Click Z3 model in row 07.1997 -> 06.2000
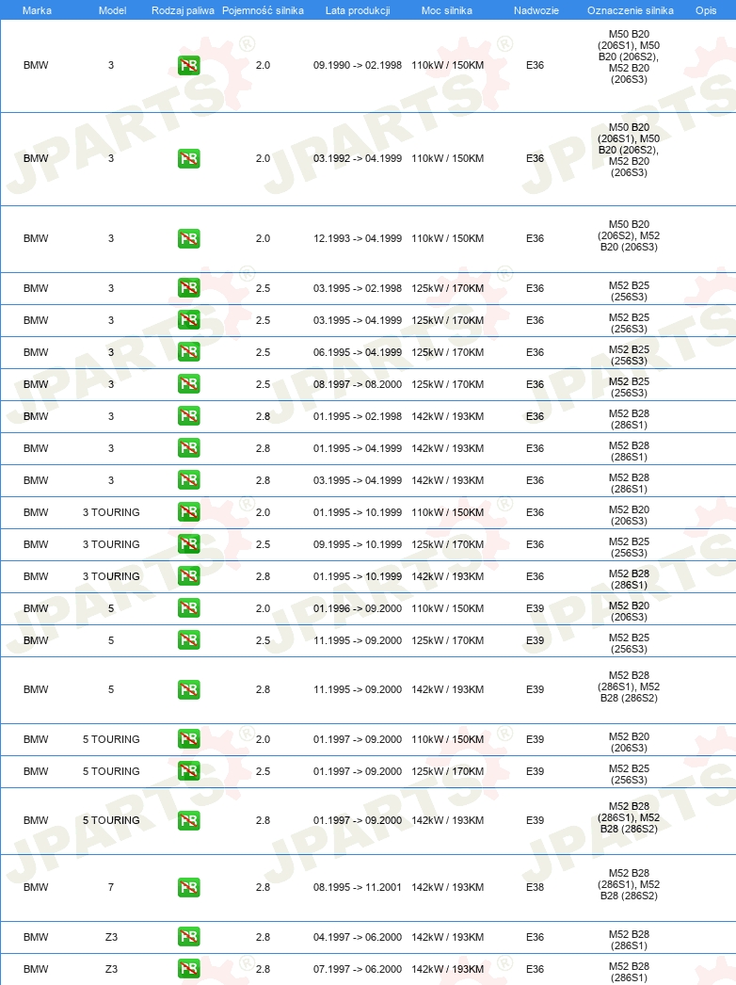 coord(111,969)
